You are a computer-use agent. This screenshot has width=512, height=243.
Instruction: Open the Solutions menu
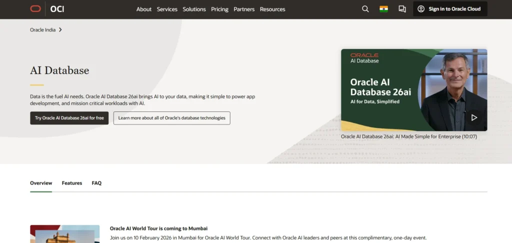194,9
